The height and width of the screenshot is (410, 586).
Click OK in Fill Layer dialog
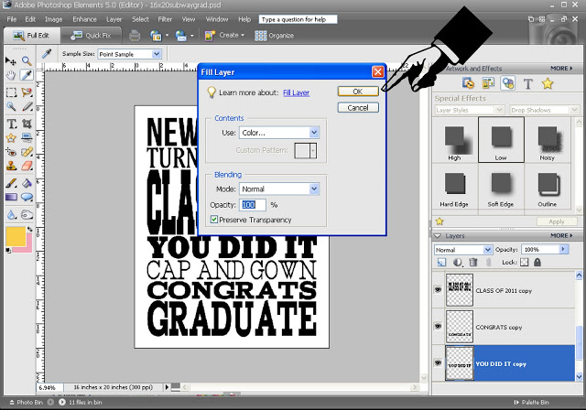coord(358,92)
